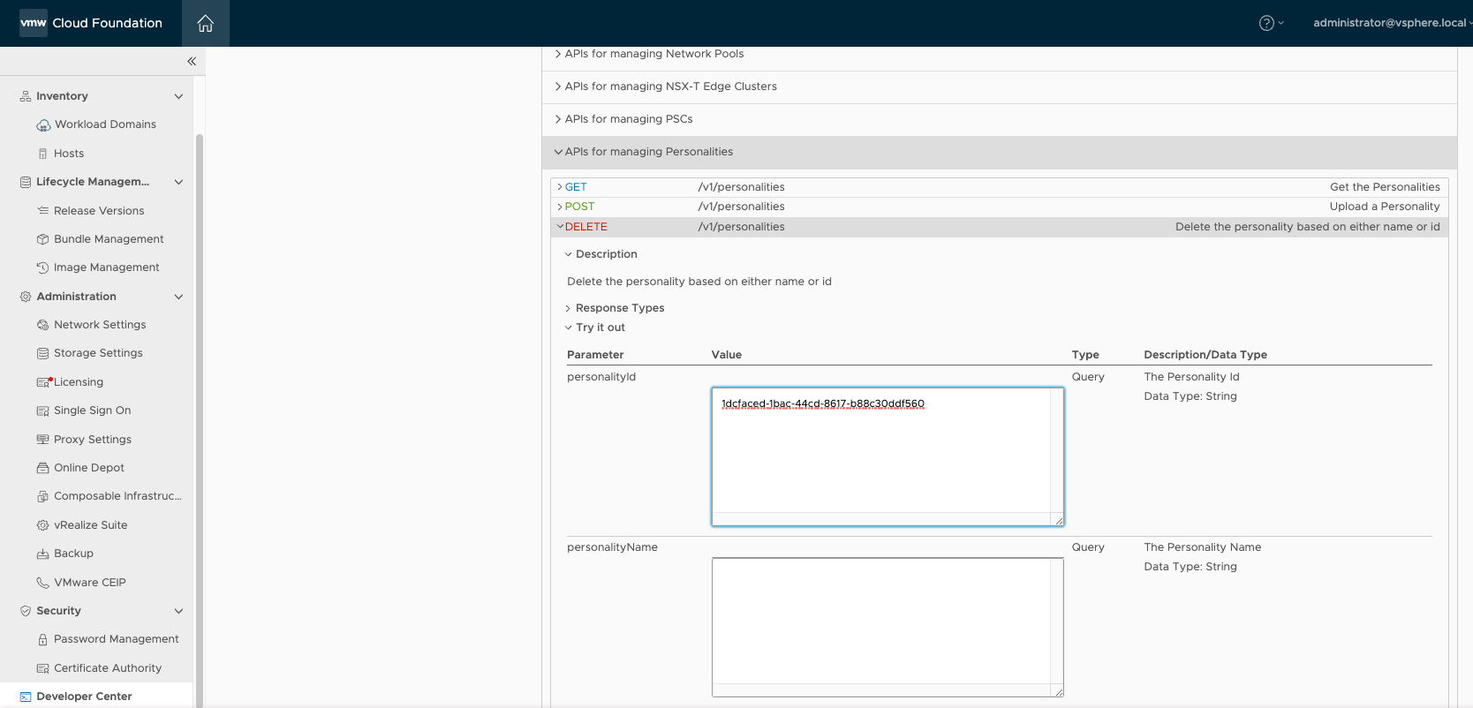Open Licensing page

[79, 382]
